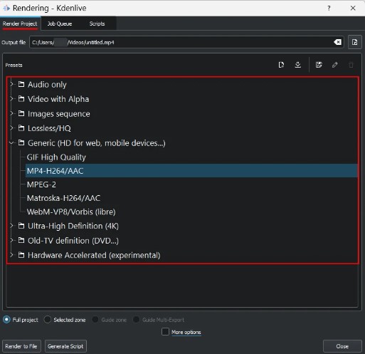Expand the Audio only preset folder

[11, 84]
